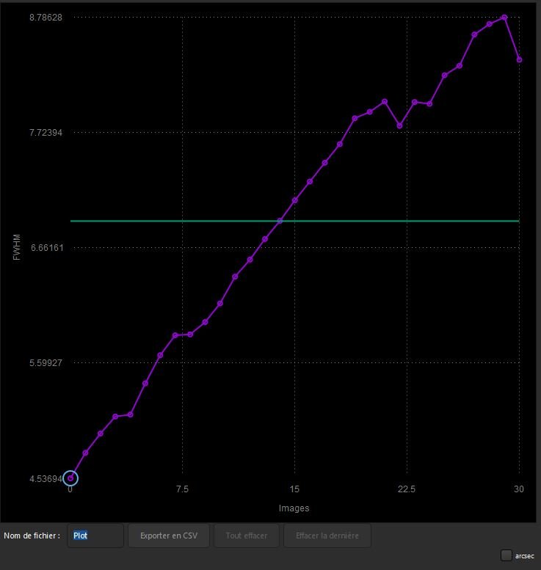Focus the Nom de fichier input field
This screenshot has height=570, width=541.
tap(95, 536)
